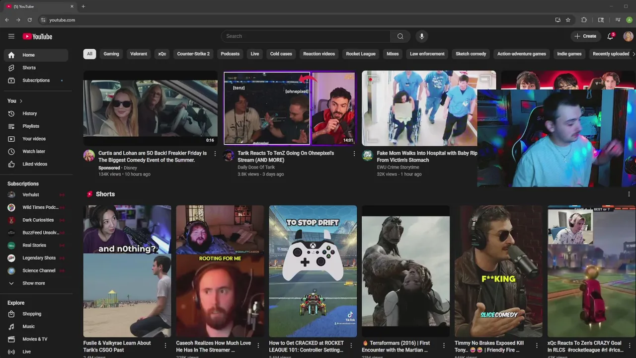Open options for Fuslie & Valkyrae short
Image resolution: width=636 pixels, height=358 pixels.
tap(165, 345)
